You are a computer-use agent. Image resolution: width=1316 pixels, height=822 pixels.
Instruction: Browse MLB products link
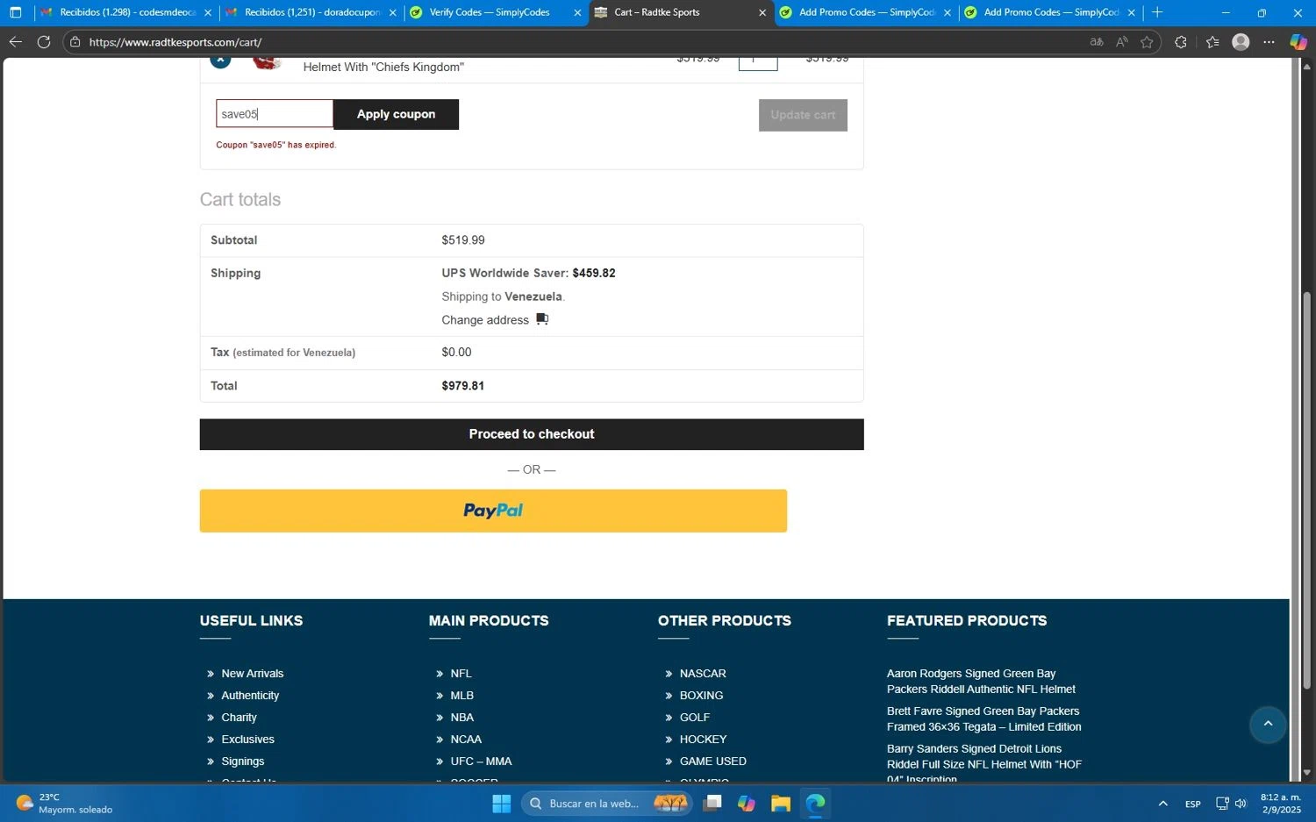[x=461, y=696]
